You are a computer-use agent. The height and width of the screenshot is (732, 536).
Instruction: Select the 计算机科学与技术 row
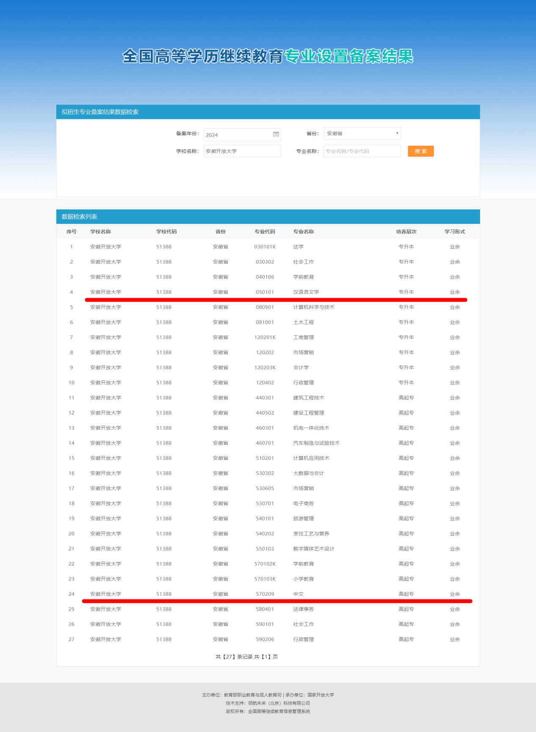[x=313, y=307]
